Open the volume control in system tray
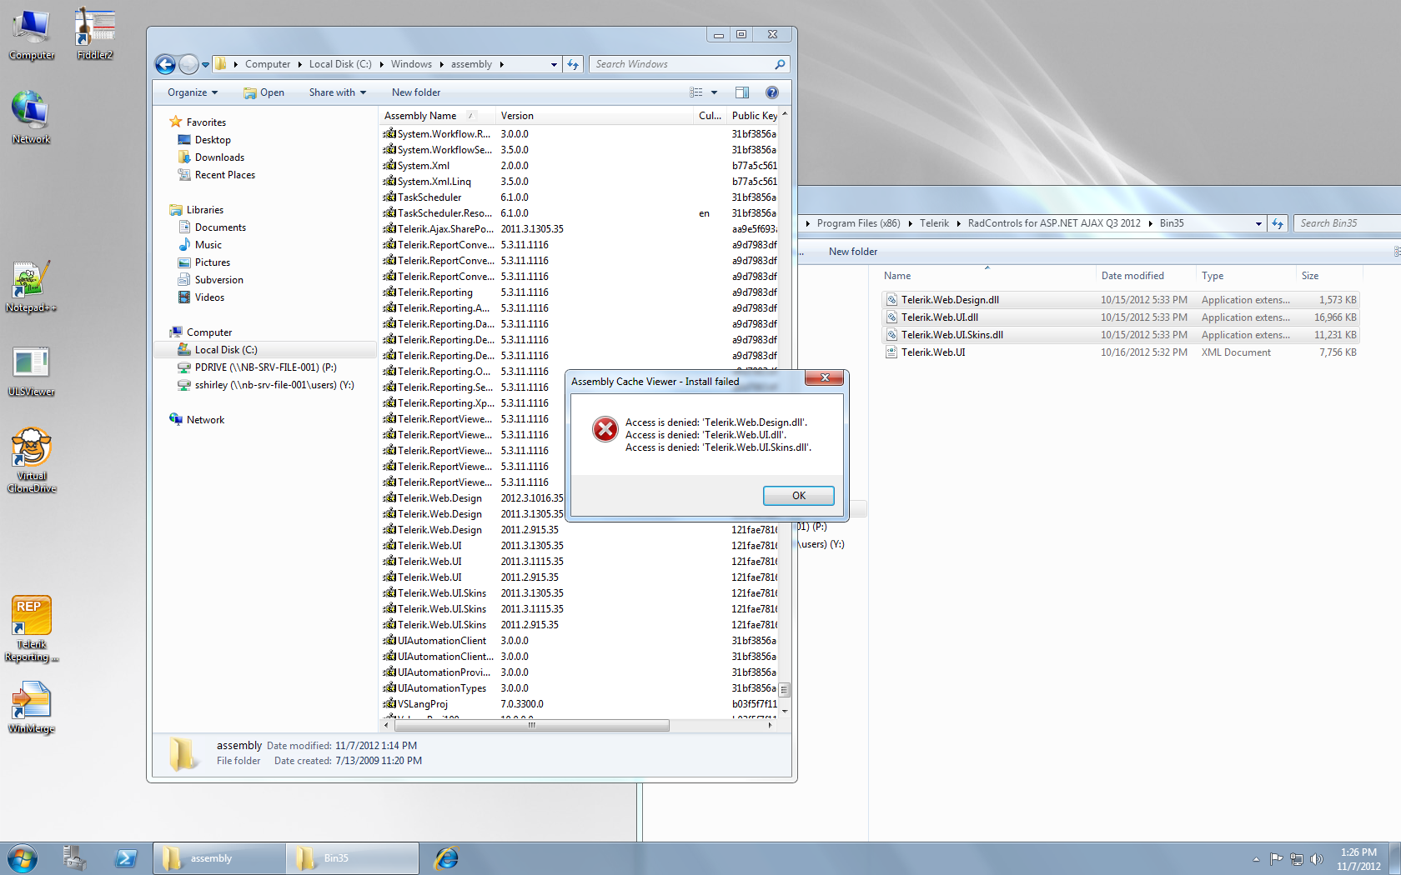This screenshot has height=875, width=1401. coord(1317,859)
